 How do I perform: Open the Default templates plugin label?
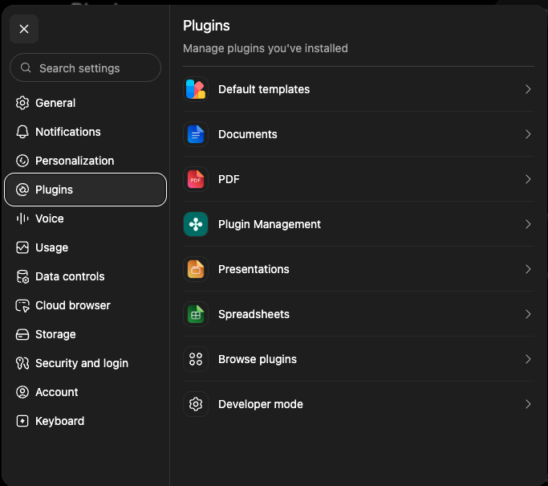tap(264, 89)
